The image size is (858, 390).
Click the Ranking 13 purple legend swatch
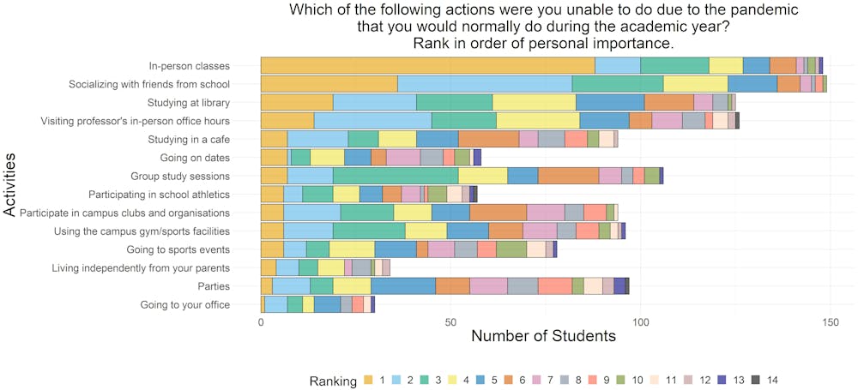722,380
